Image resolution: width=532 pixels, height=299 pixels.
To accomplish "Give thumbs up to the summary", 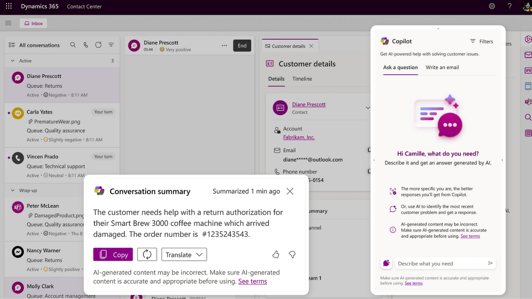I will click(276, 254).
